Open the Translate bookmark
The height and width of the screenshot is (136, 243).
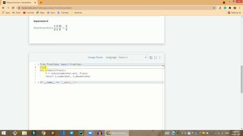click(x=63, y=12)
